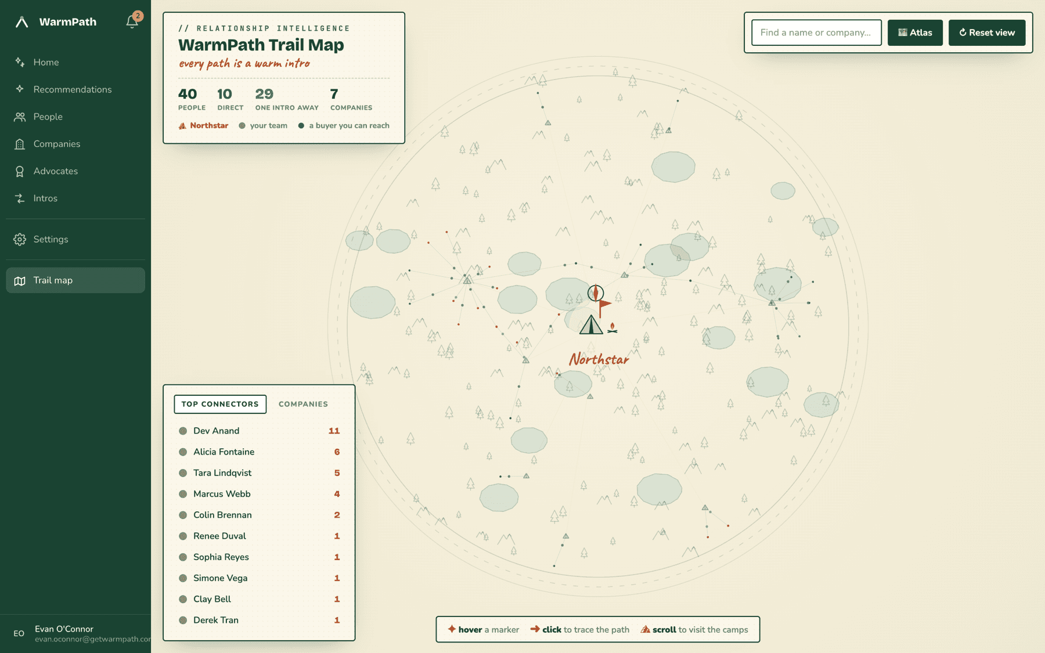The width and height of the screenshot is (1045, 653).
Task: Click the Reset view button
Action: (x=987, y=33)
